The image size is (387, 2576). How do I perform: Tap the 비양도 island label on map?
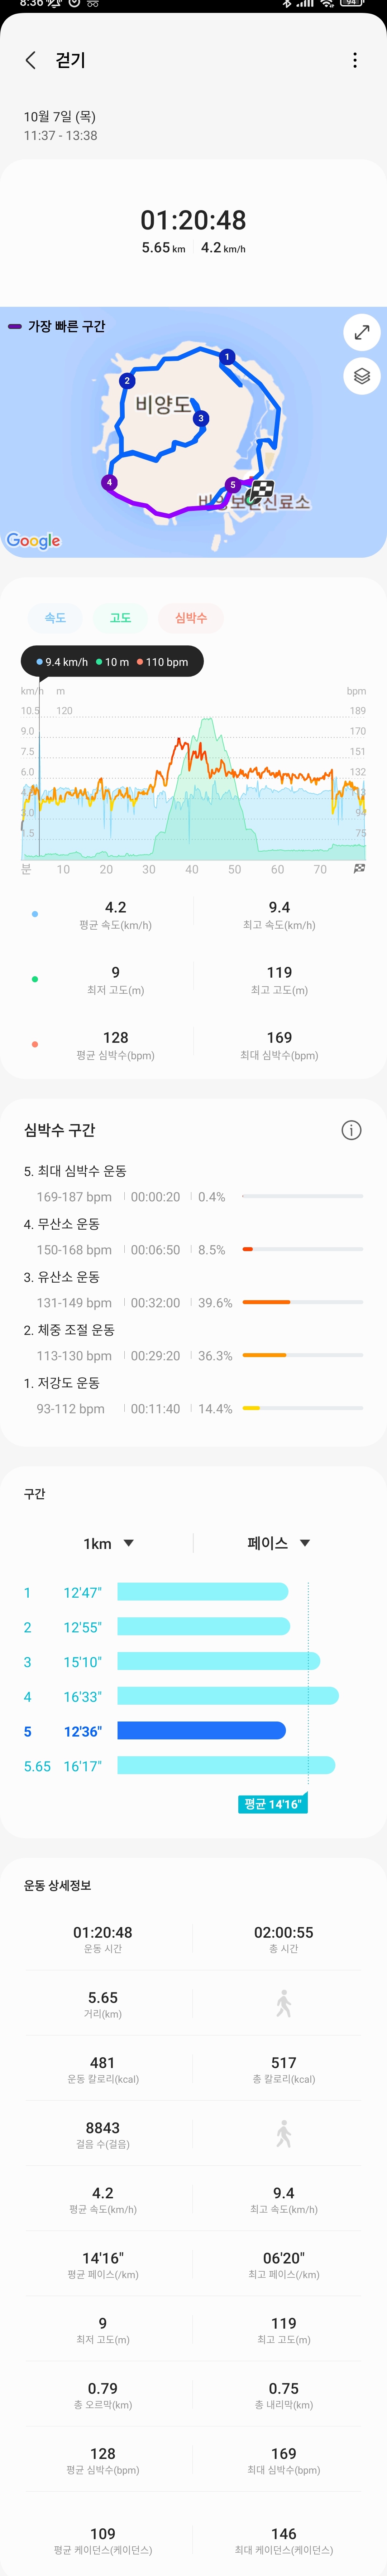click(162, 405)
